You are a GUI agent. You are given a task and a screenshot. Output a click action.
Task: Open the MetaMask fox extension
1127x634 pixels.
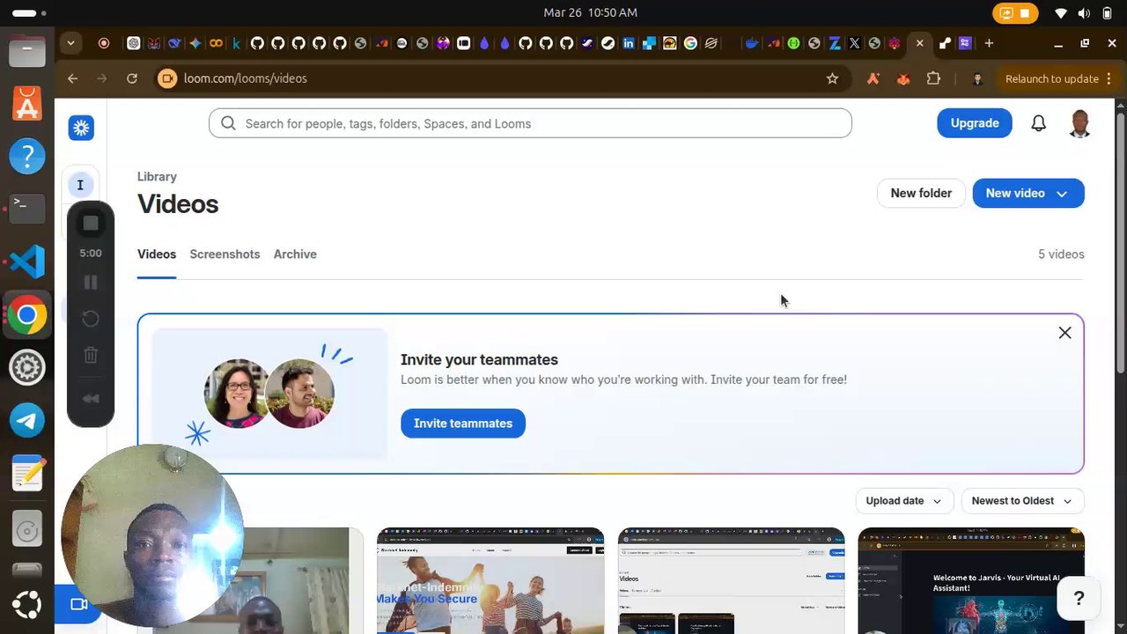(903, 78)
